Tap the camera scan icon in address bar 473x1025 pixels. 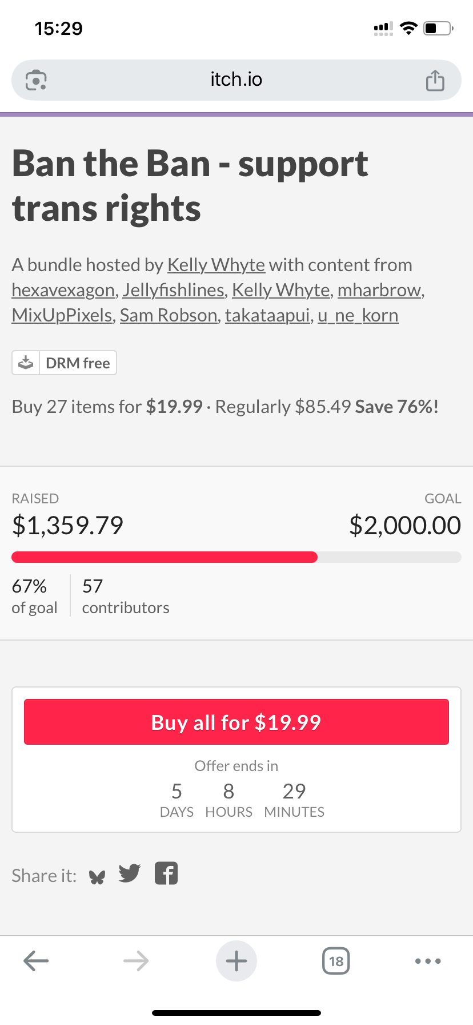(36, 80)
